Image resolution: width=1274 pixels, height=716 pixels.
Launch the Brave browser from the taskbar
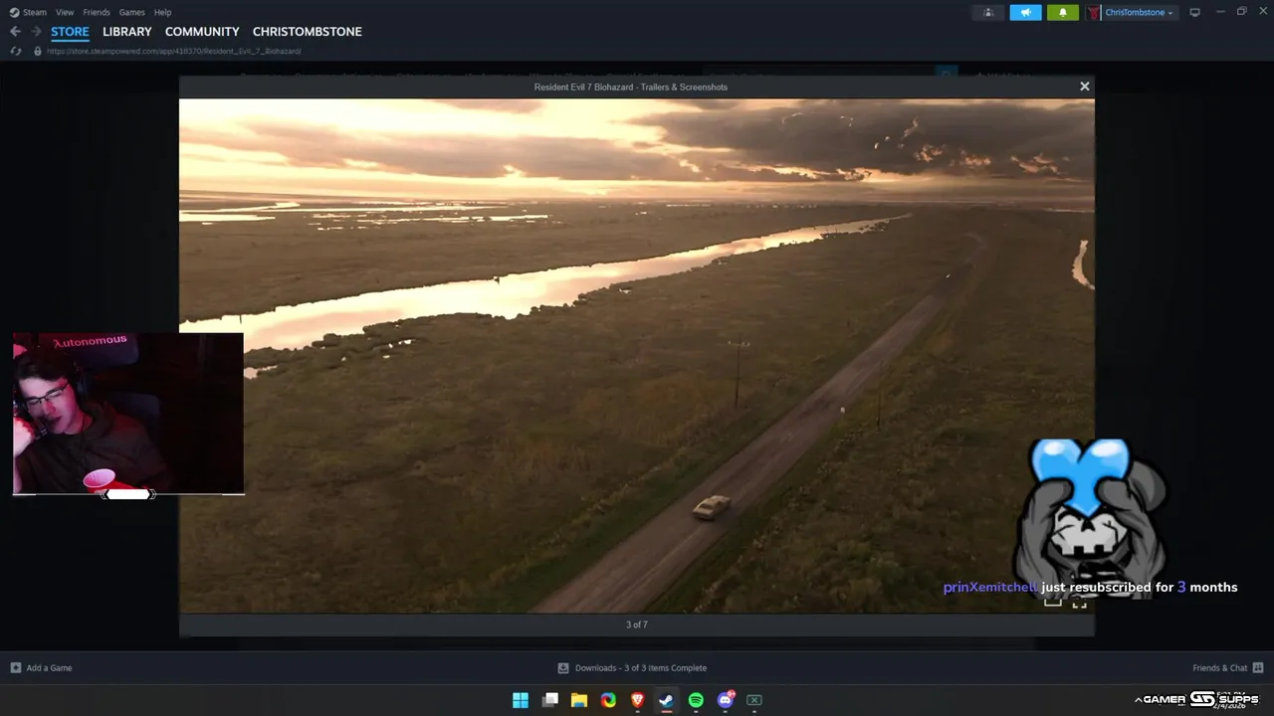click(638, 700)
